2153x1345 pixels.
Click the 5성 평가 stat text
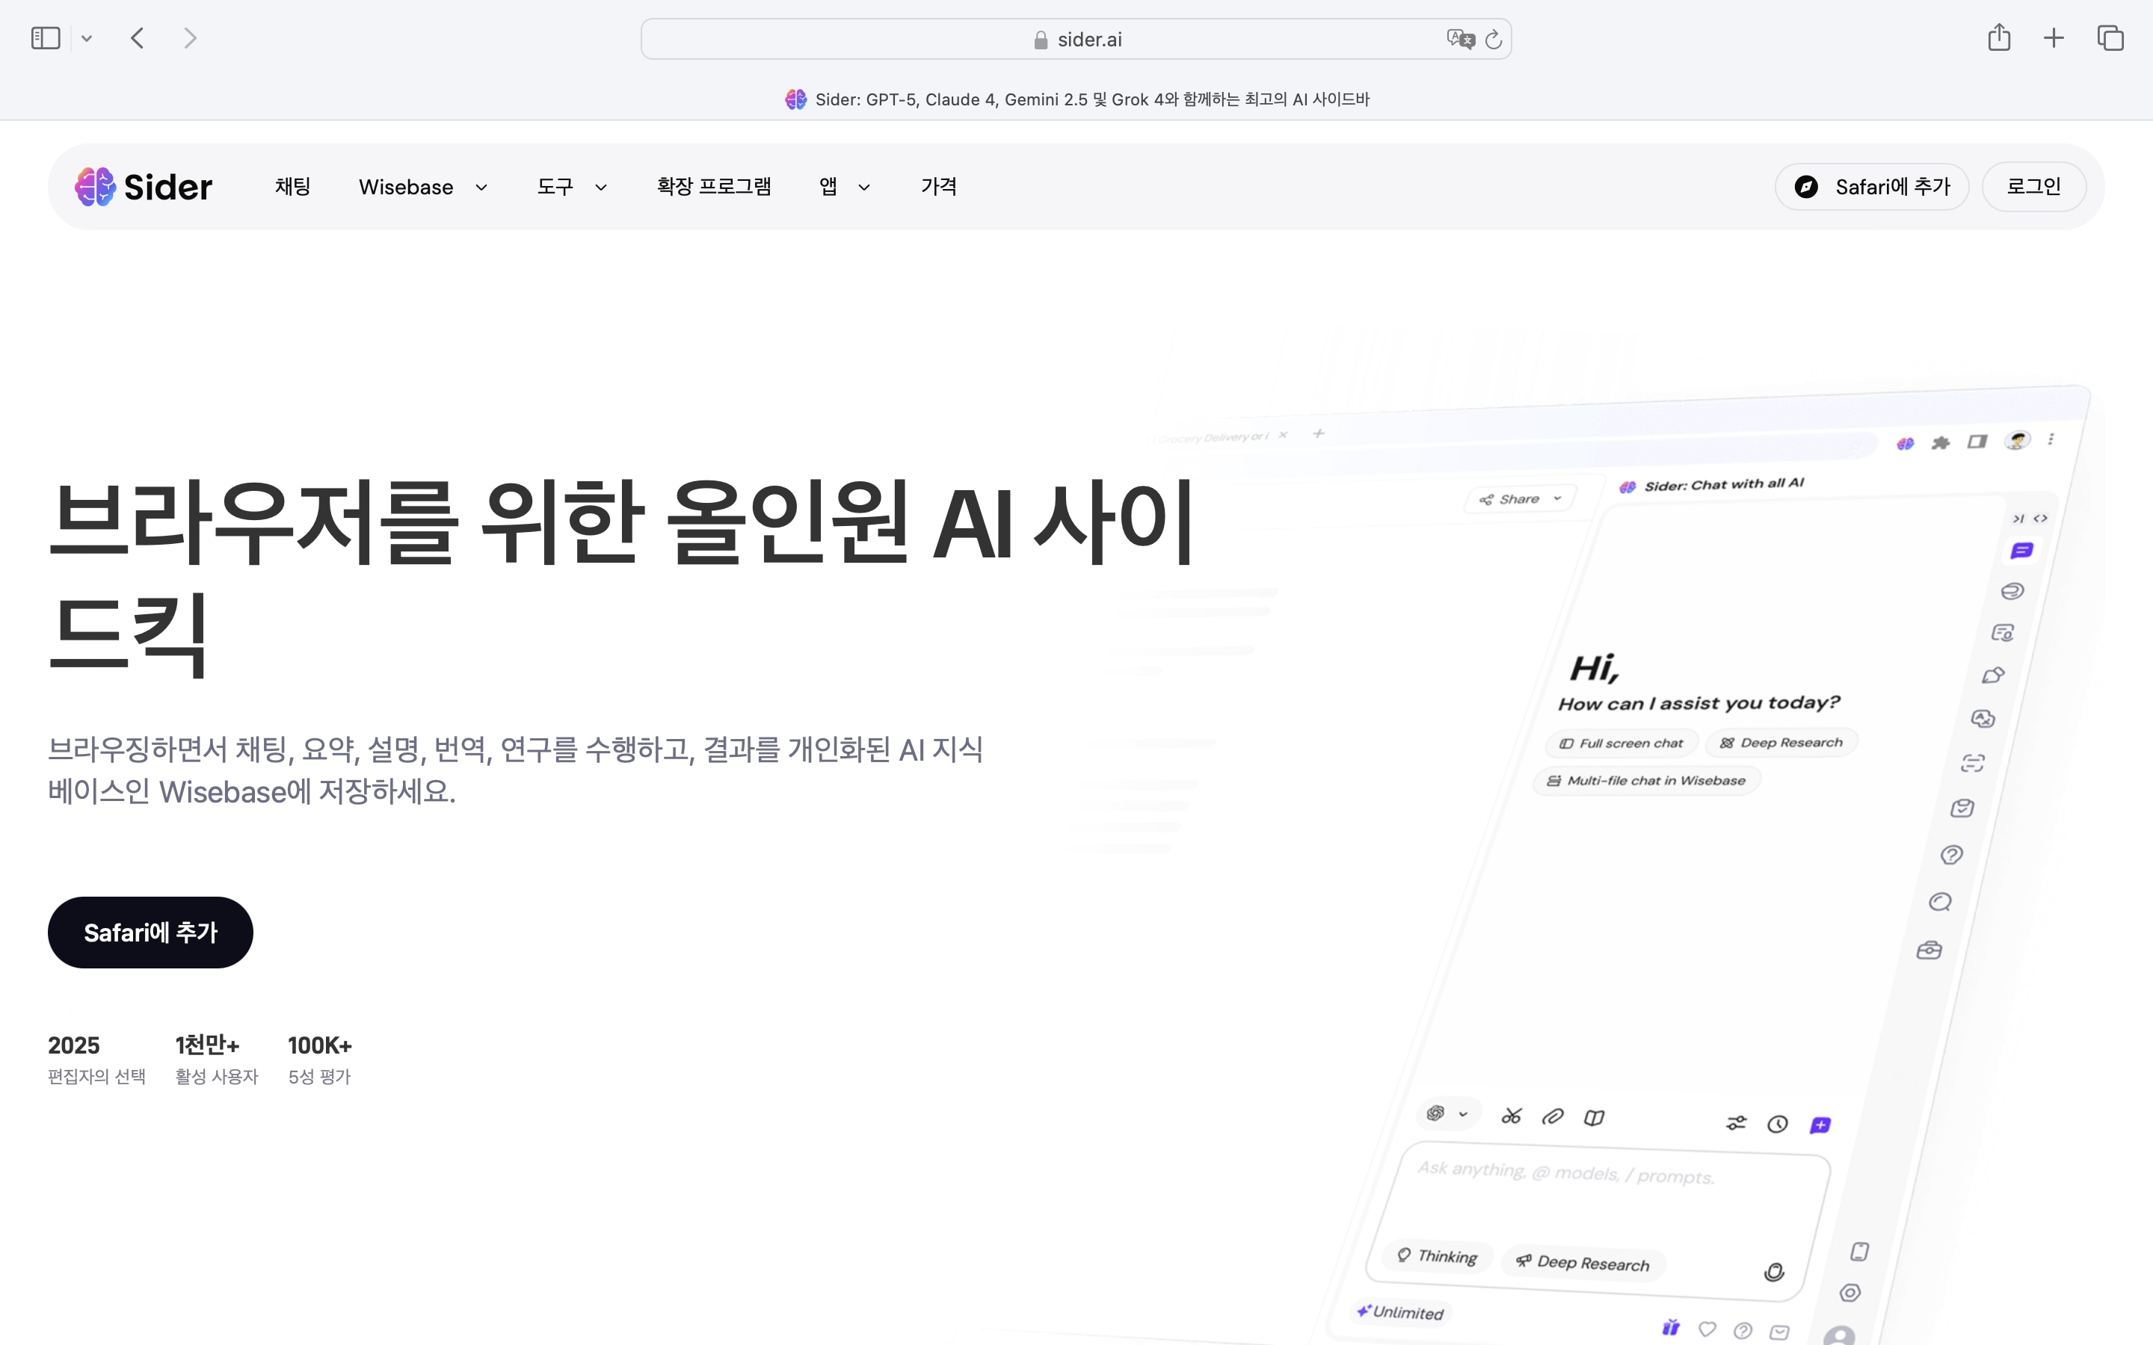click(x=319, y=1076)
